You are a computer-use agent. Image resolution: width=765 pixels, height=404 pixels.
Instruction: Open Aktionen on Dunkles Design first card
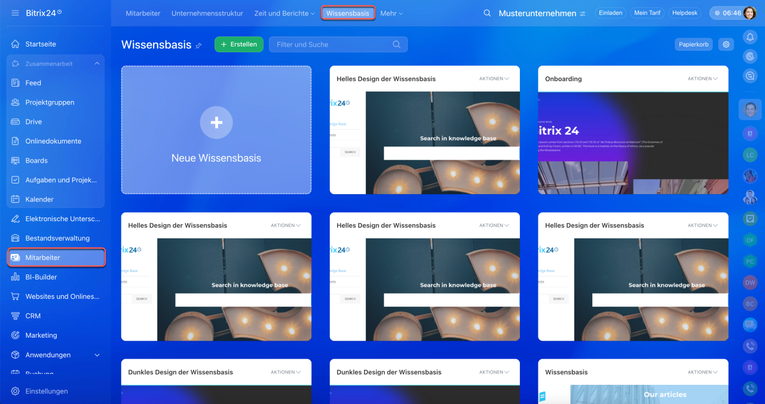click(x=286, y=372)
